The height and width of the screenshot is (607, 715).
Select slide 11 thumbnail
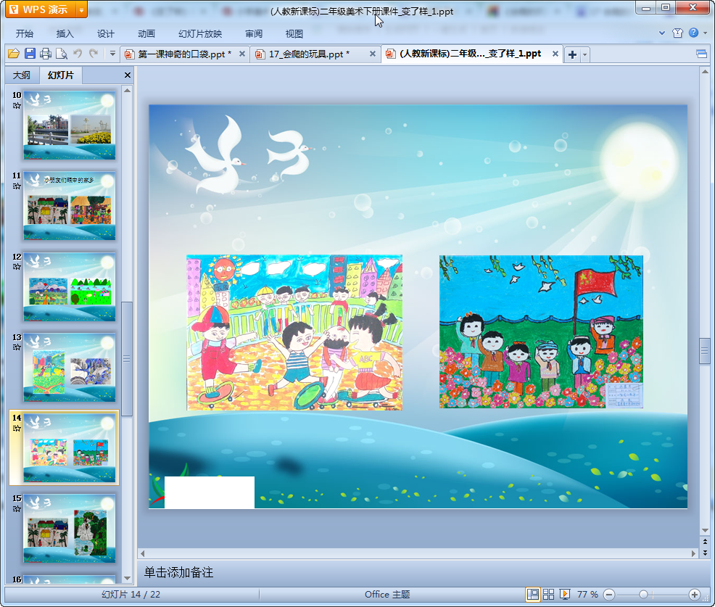pos(70,206)
